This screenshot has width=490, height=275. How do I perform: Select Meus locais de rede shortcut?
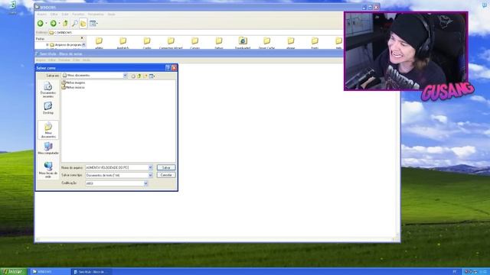[47, 170]
